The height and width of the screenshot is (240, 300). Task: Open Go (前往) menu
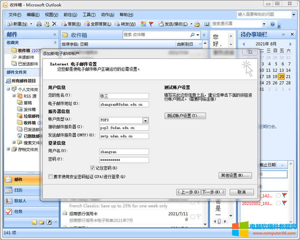point(70,15)
